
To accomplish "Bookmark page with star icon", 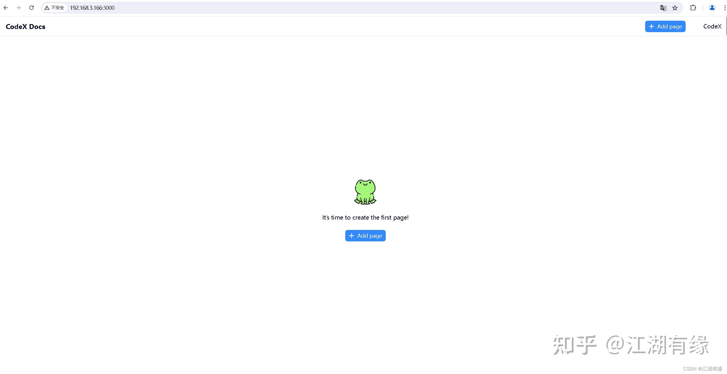I will point(675,8).
